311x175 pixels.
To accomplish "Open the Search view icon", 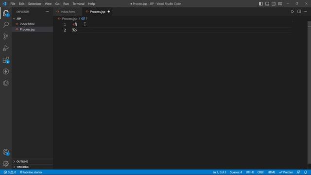I will (x=6, y=25).
